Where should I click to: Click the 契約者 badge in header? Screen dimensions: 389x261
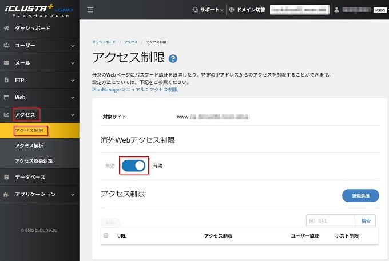click(380, 10)
